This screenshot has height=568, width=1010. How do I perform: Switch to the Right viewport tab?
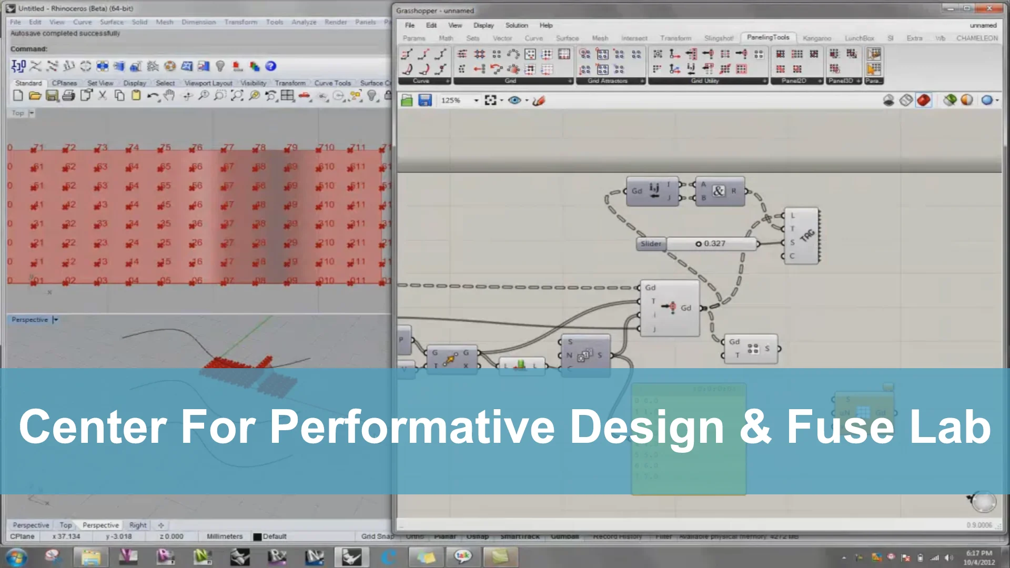[137, 525]
